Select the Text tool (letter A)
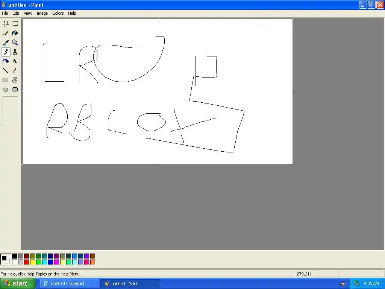 coord(15,61)
